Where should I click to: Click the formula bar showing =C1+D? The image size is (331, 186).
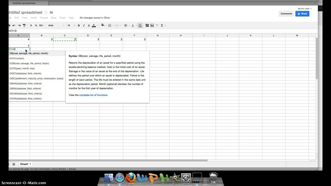[163, 31]
